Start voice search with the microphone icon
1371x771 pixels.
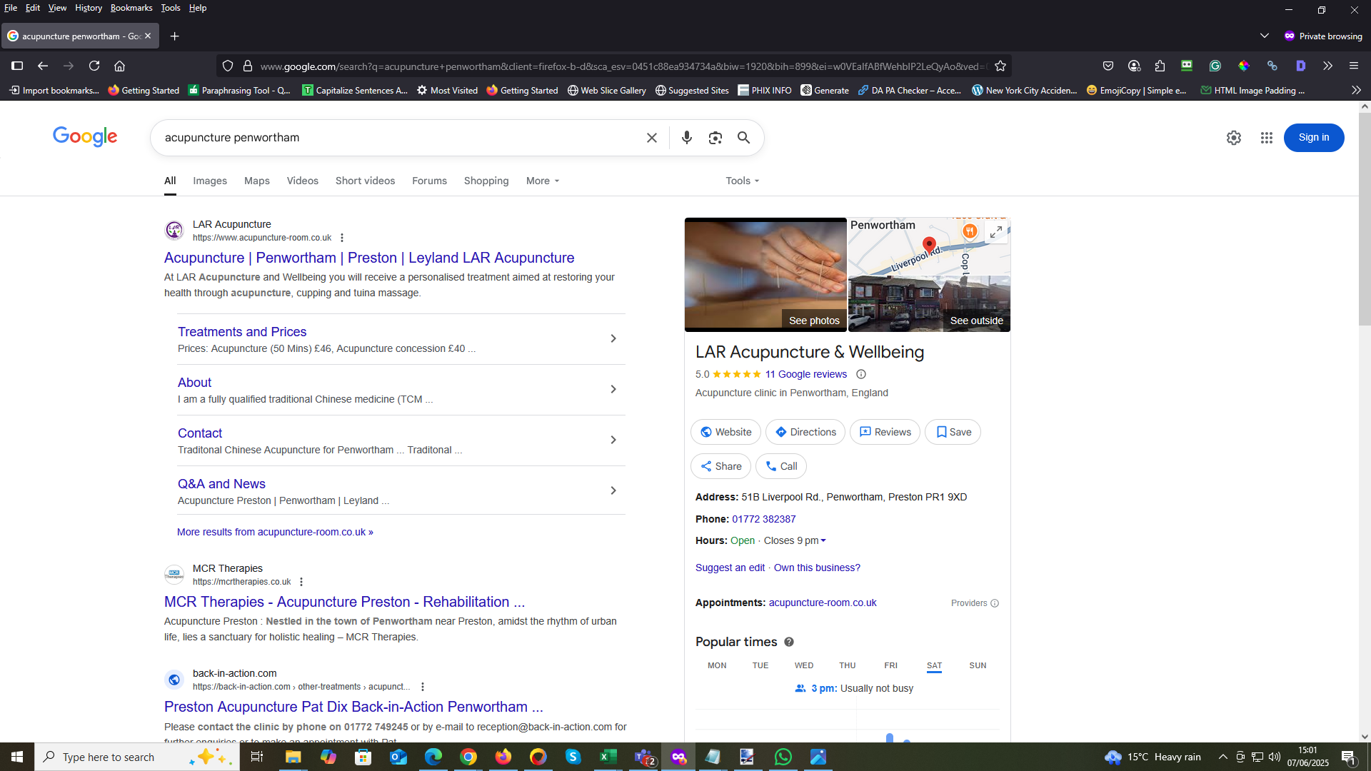pos(686,138)
